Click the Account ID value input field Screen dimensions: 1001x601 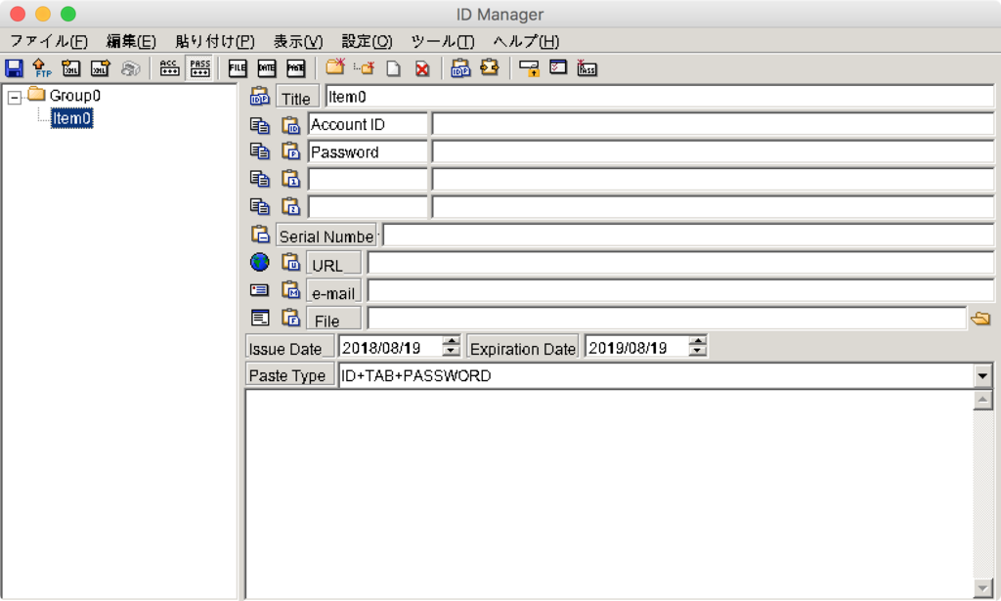(713, 124)
